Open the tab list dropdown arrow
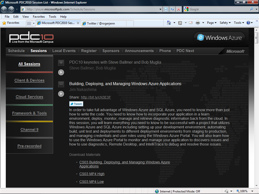 point(34,23)
